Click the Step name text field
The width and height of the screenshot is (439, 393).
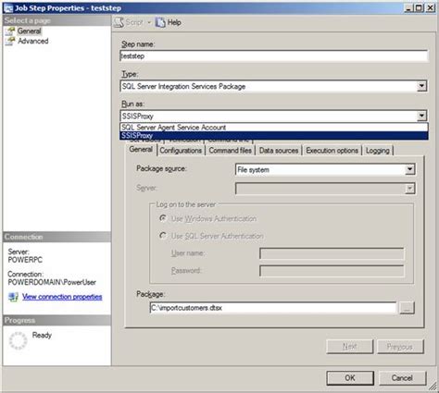click(274, 56)
